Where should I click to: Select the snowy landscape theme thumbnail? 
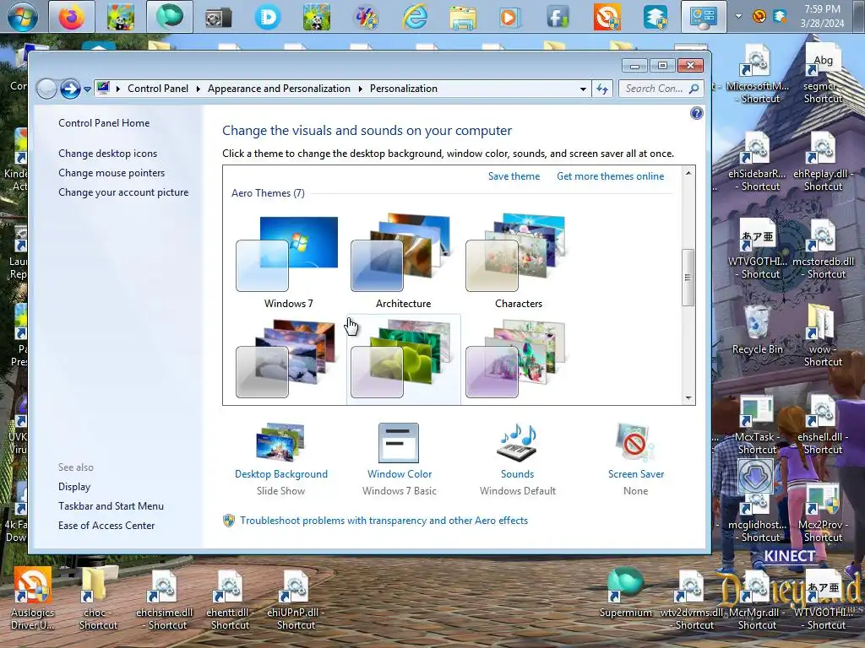[x=287, y=359]
